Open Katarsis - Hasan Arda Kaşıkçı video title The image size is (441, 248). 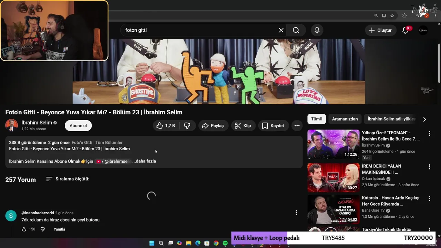(x=391, y=201)
